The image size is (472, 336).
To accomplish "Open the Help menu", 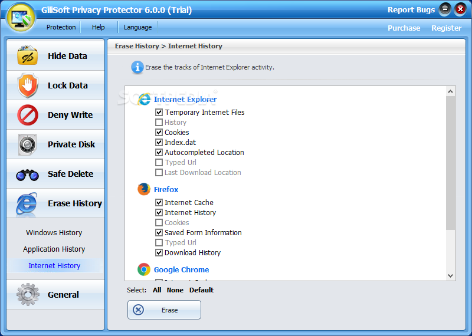I will coord(99,27).
